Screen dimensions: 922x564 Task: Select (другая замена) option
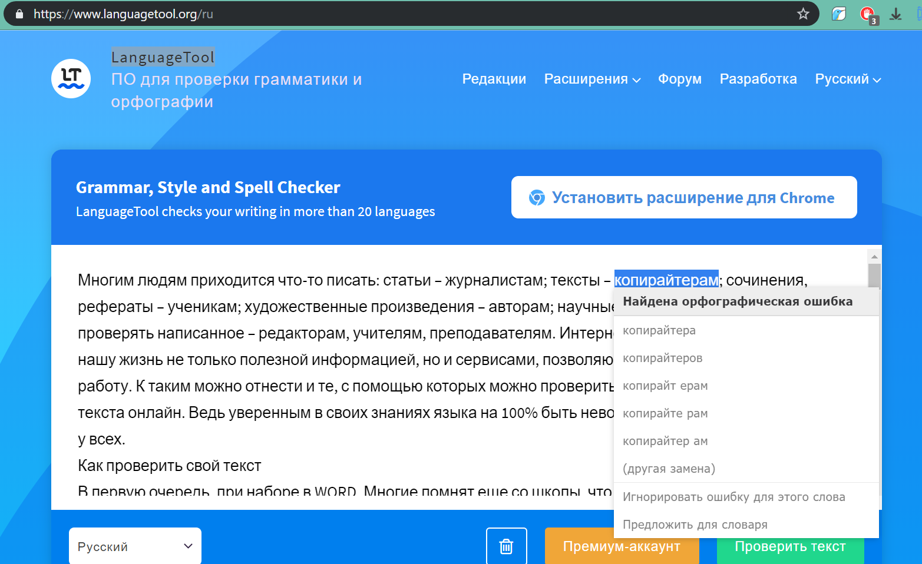[x=746, y=469]
